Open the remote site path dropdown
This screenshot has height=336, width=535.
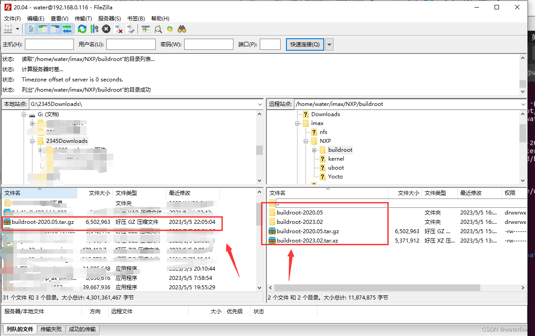pyautogui.click(x=523, y=104)
